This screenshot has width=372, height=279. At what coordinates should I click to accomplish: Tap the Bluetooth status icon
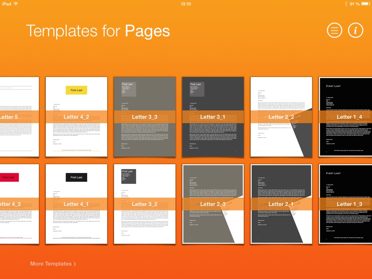click(345, 4)
